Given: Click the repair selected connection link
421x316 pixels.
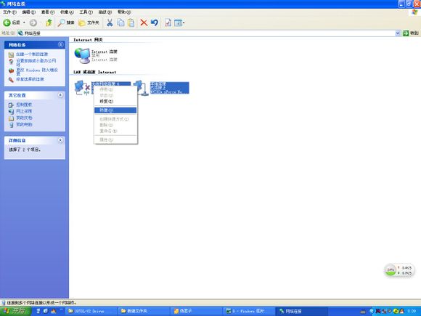Looking at the screenshot, I should tap(30, 79).
